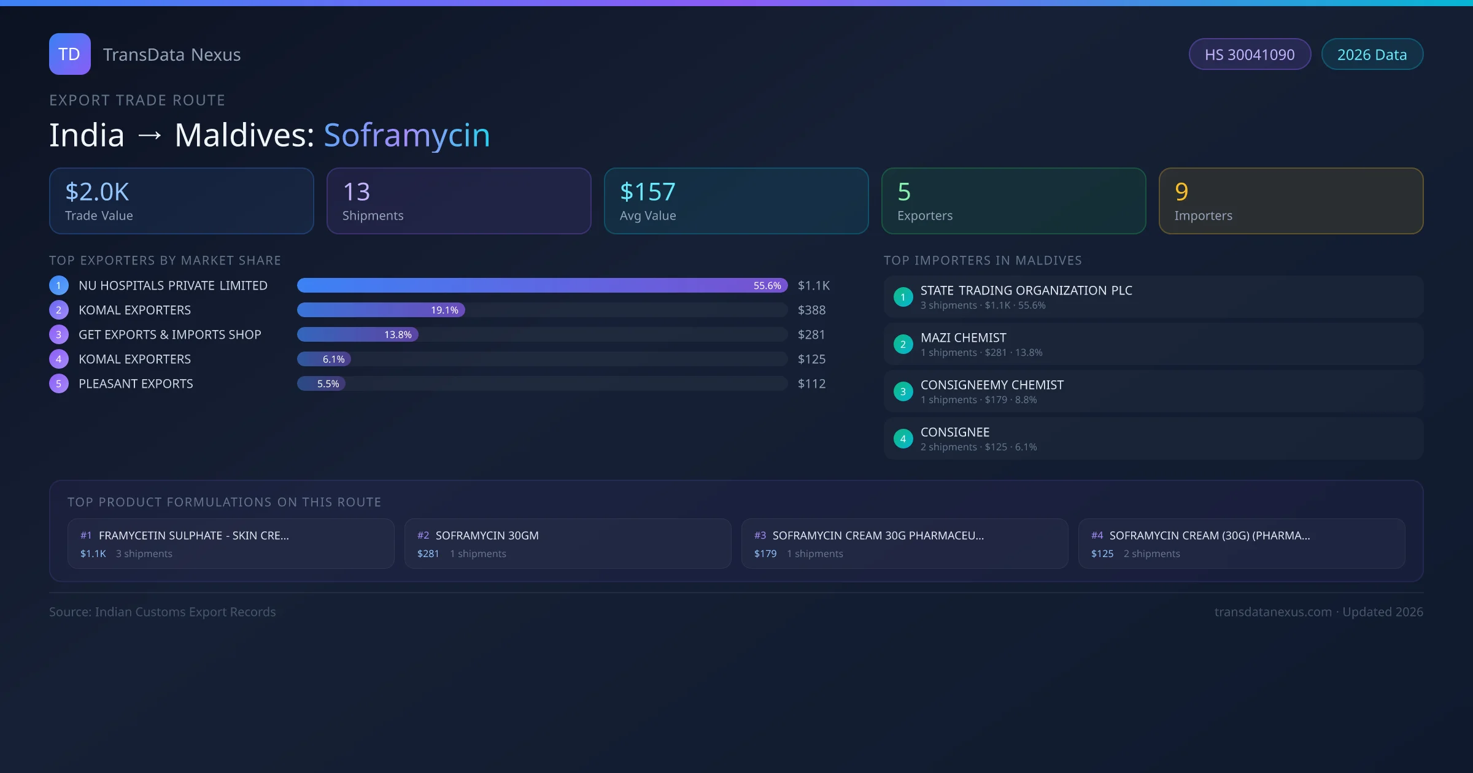The width and height of the screenshot is (1473, 773).
Task: Click the transdatanexus.com footer link
Action: [x=1272, y=612]
